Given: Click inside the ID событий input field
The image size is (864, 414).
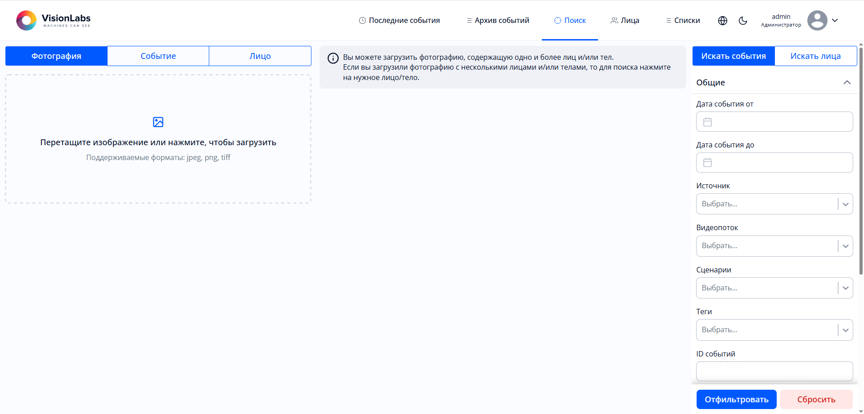Looking at the screenshot, I should 774,371.
